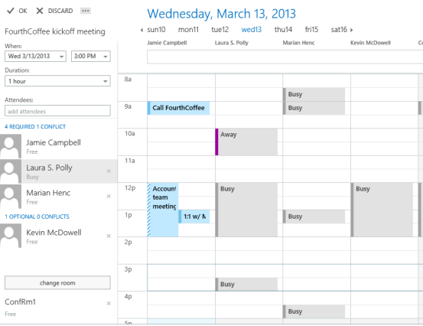Remove the ConfRm1 room
This screenshot has width=423, height=326.
109,303
